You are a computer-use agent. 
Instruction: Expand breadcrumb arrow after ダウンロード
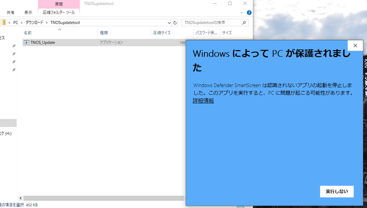47,23
